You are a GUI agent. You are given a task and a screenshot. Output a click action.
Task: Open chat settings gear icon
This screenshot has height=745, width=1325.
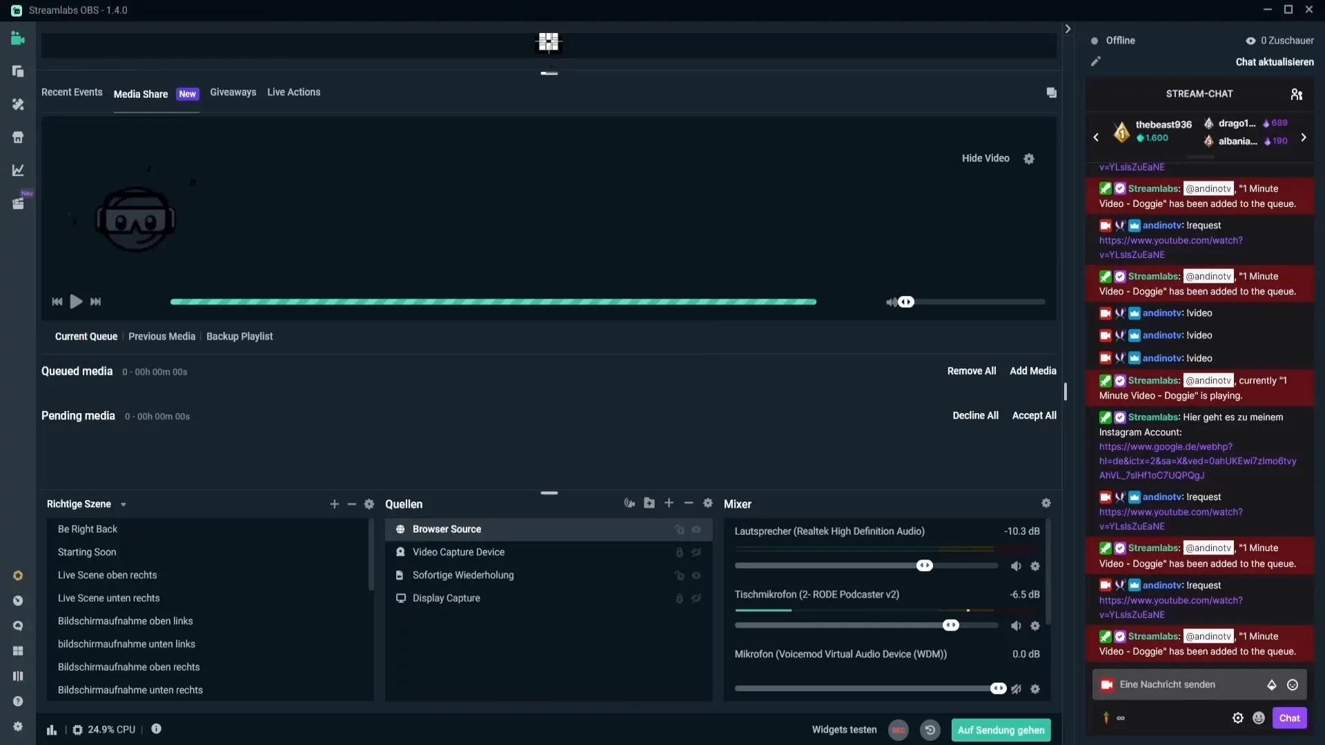pyautogui.click(x=1238, y=718)
